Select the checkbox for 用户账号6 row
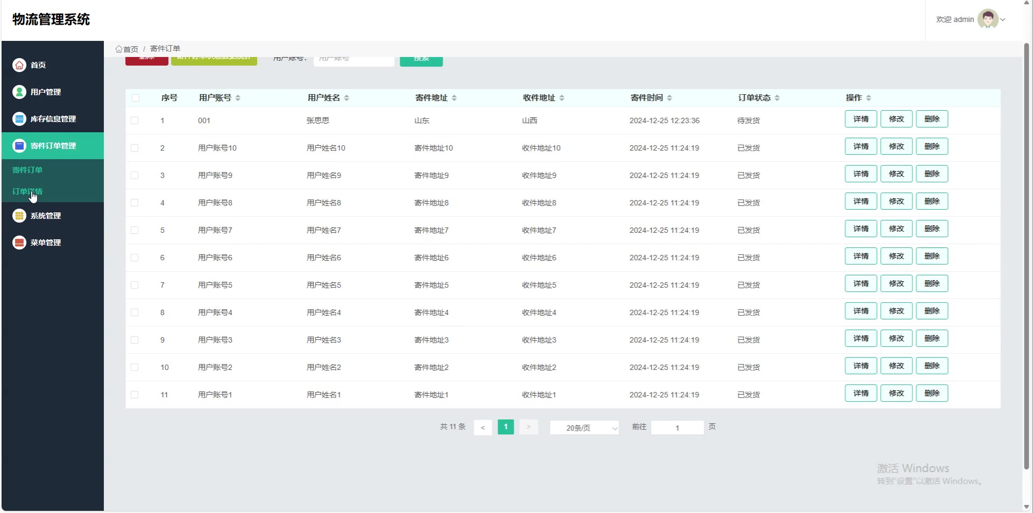 pyautogui.click(x=135, y=258)
